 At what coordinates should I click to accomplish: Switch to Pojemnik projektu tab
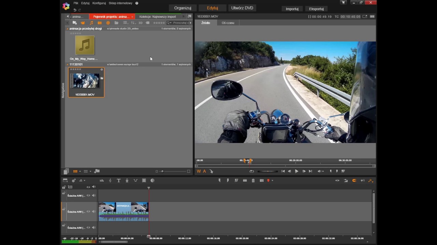(111, 16)
